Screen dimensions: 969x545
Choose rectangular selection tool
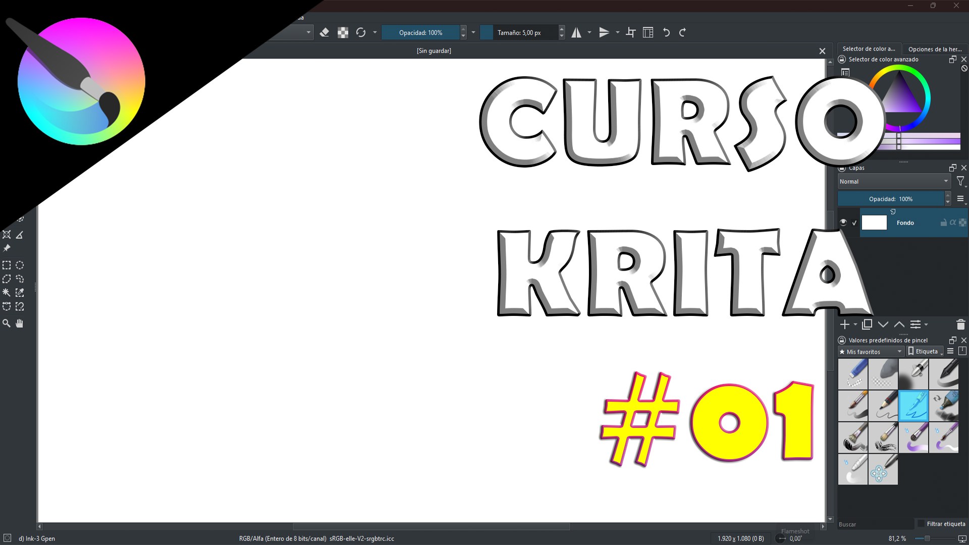pyautogui.click(x=7, y=265)
